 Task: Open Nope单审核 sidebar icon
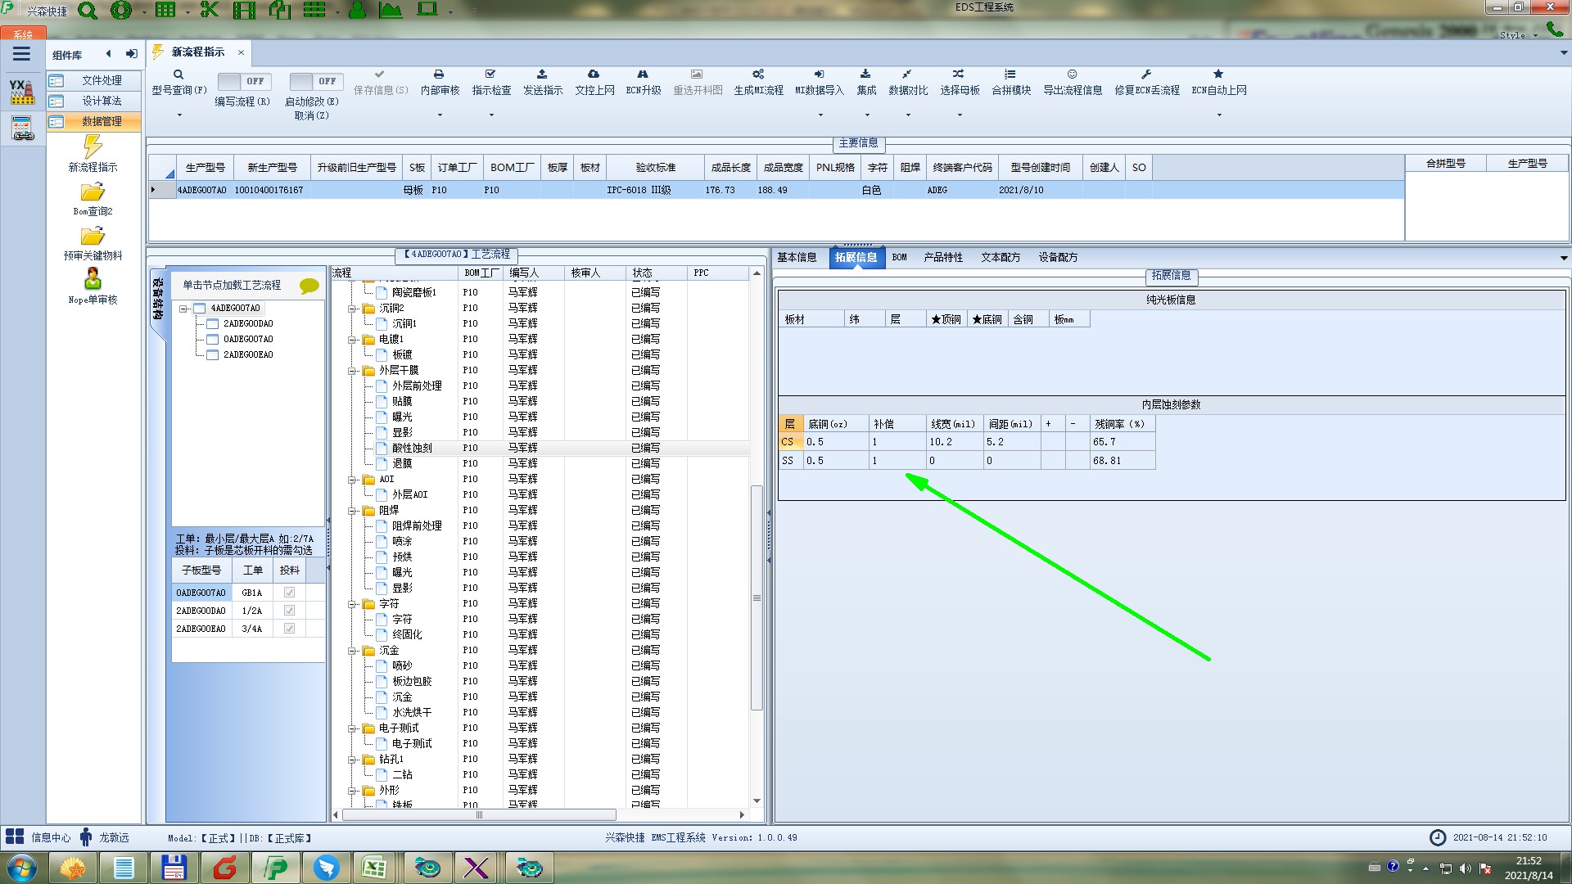pos(93,280)
